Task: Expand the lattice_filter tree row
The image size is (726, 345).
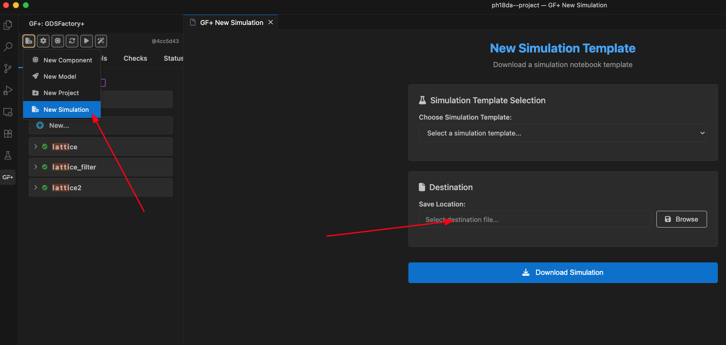Action: click(x=36, y=167)
